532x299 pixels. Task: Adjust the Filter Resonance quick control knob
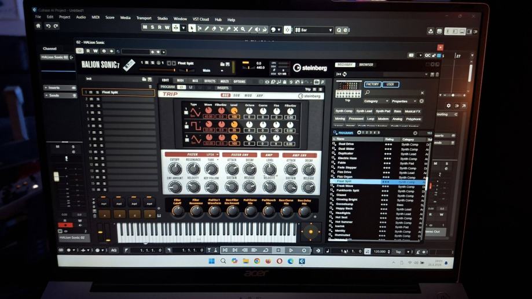point(196,211)
